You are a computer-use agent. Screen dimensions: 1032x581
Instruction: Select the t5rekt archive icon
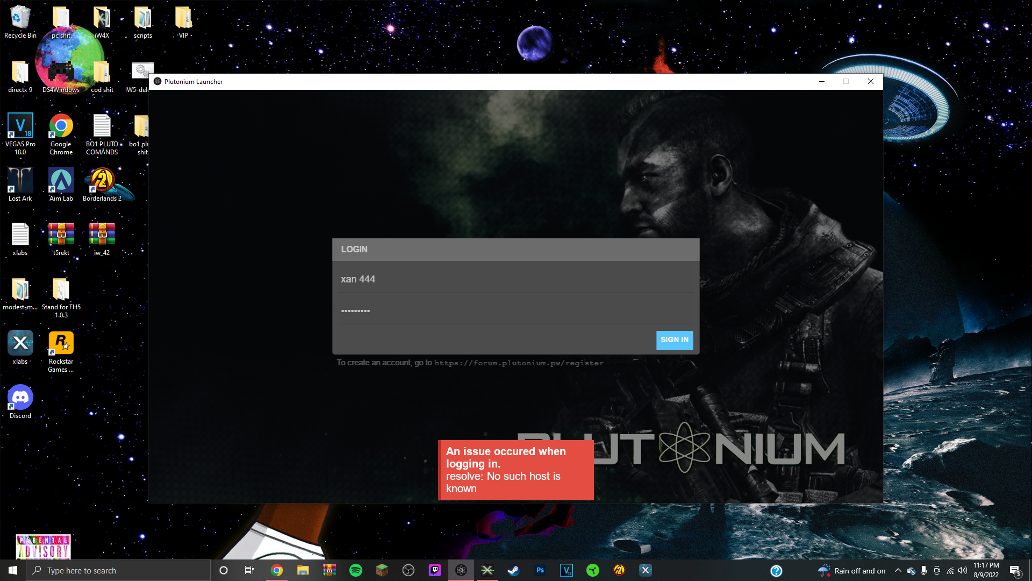click(61, 239)
